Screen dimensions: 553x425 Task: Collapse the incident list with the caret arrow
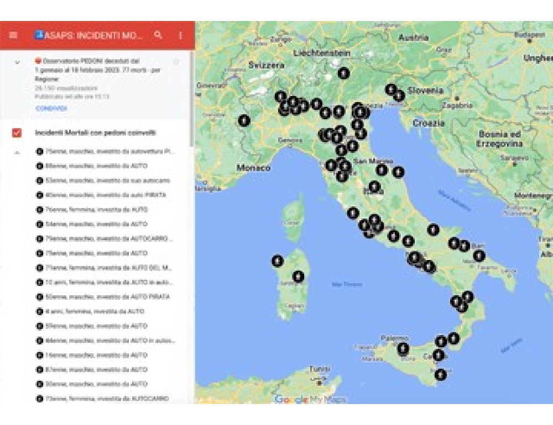(x=17, y=152)
